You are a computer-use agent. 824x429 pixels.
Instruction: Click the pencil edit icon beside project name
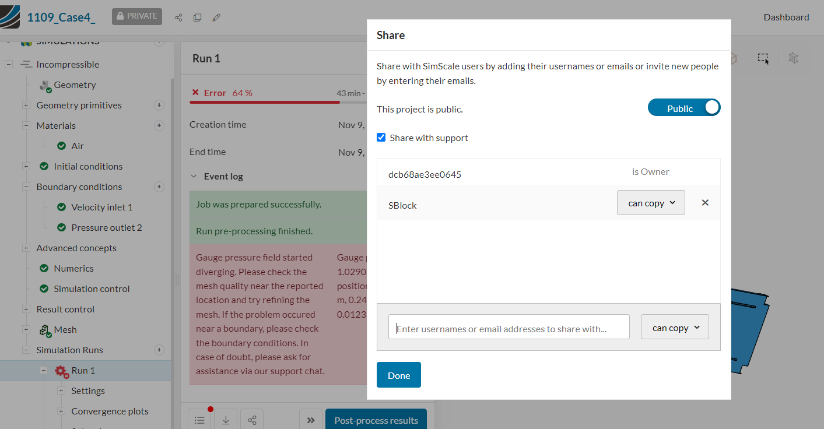(216, 17)
